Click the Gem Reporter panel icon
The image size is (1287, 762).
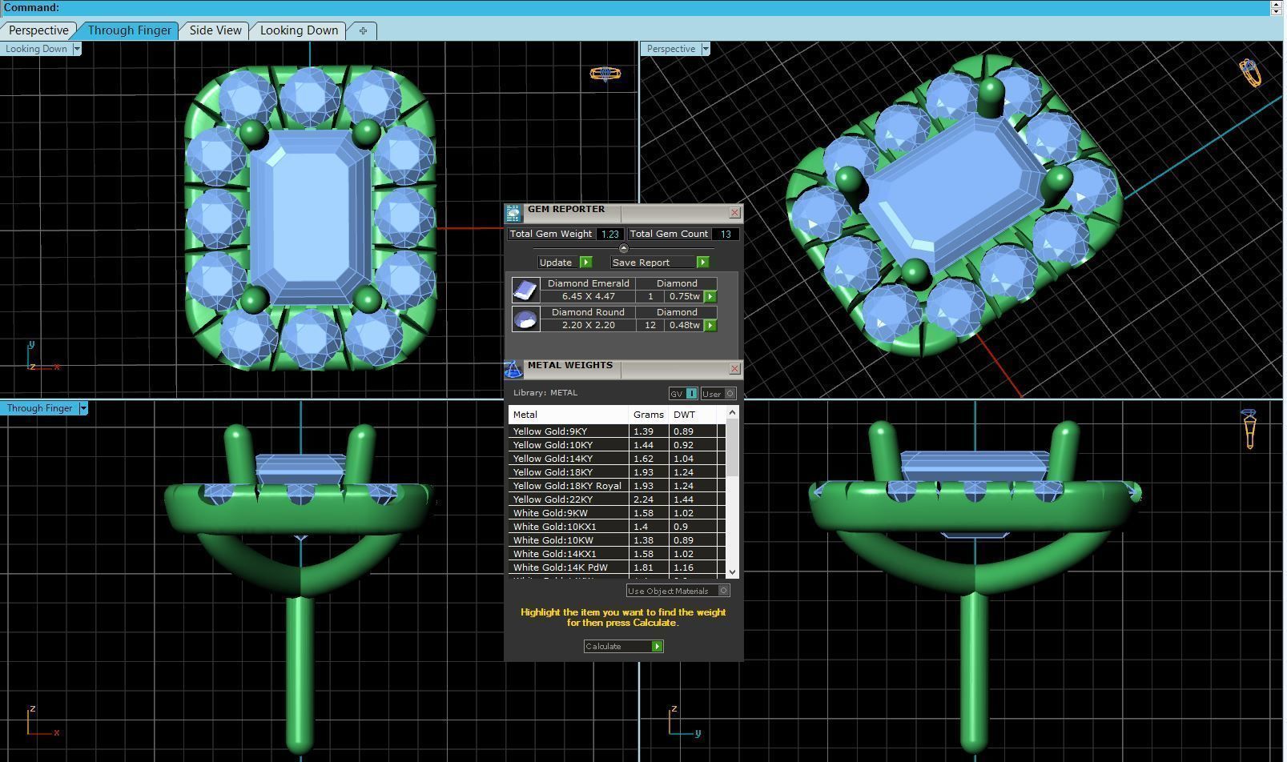[513, 212]
